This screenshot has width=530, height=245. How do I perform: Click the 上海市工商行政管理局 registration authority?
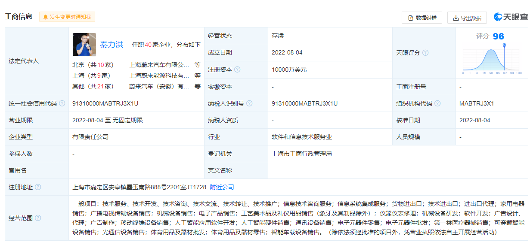click(x=302, y=154)
